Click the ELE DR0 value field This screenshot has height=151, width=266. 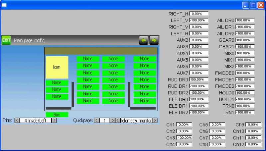tap(199, 99)
